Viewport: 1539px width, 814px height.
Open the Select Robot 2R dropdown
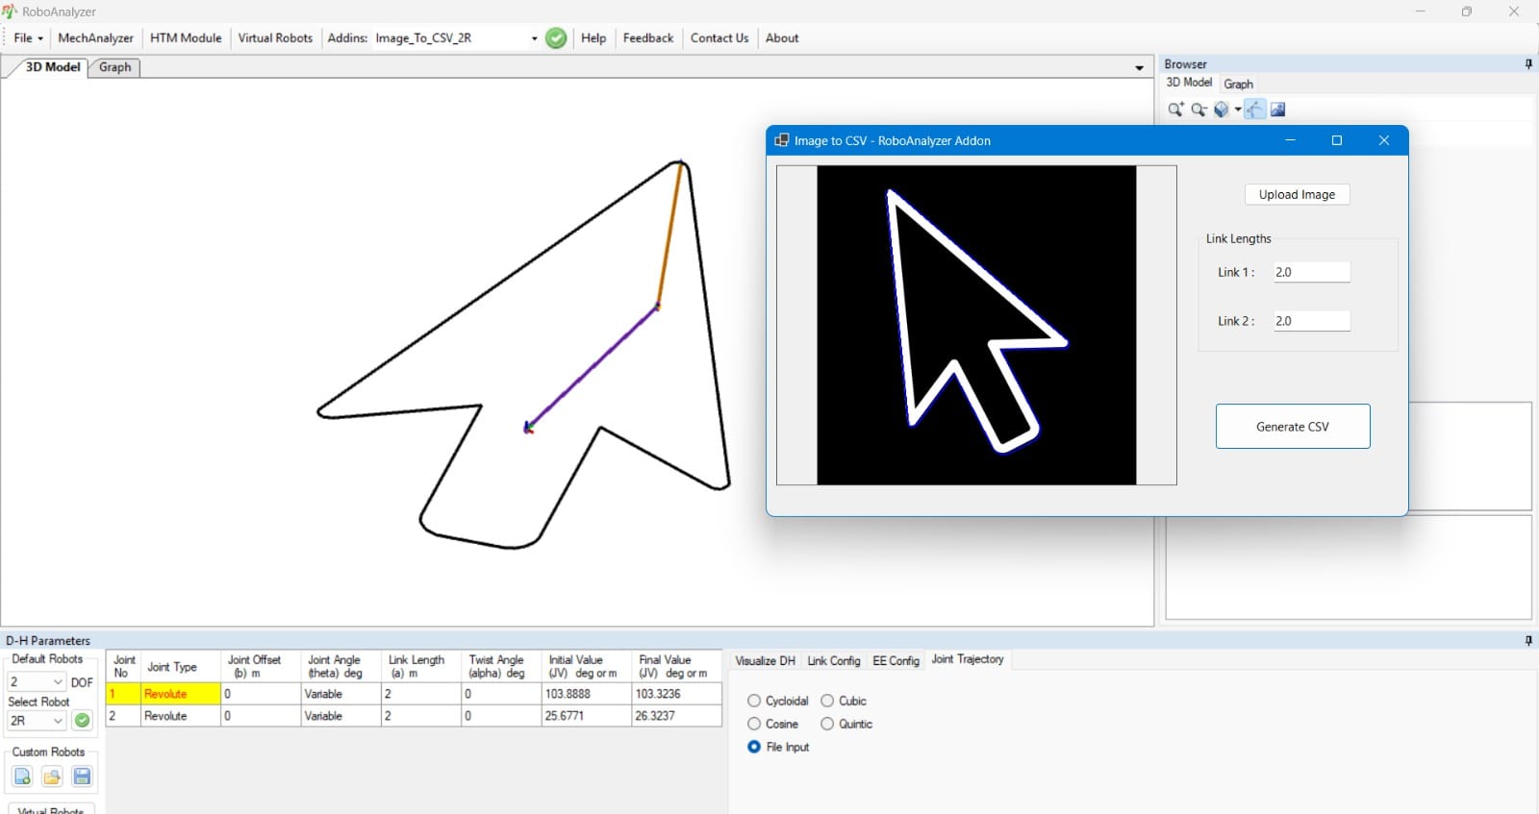(x=58, y=721)
